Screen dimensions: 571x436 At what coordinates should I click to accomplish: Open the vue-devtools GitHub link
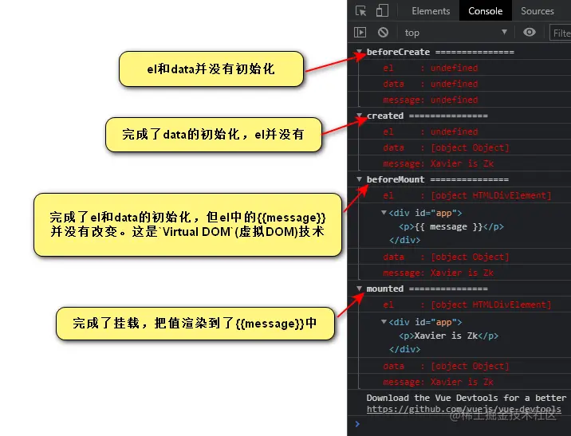tap(463, 409)
